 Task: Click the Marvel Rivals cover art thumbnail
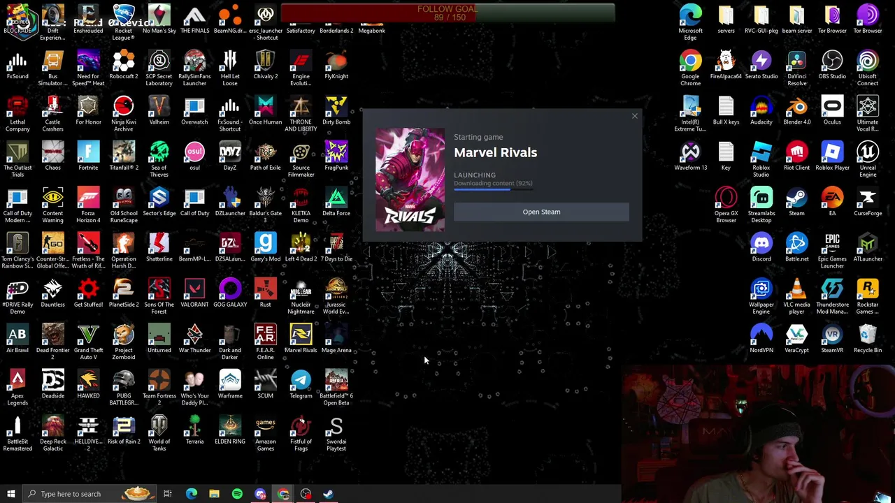click(410, 179)
